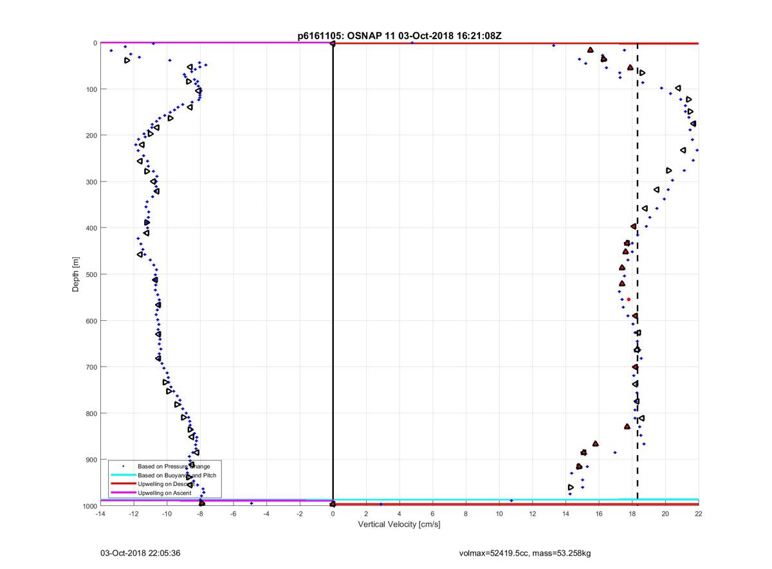Viewport: 772px width, 569px height.
Task: Click the velocity tick label "-10"
Action: [x=167, y=514]
